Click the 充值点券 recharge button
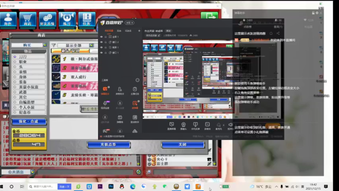This screenshot has height=191, width=339. coord(109,145)
